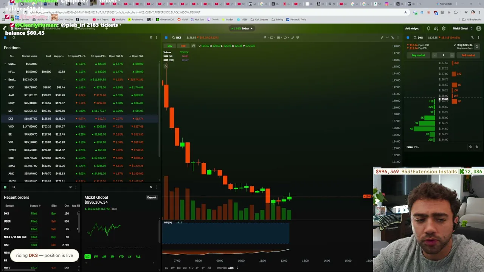Open Positions panel three-dot menu

(156, 37)
